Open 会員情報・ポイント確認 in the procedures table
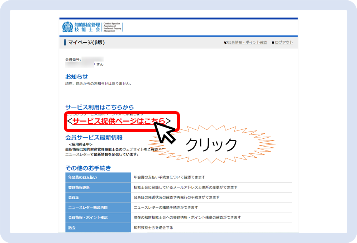 pyautogui.click(x=88, y=217)
